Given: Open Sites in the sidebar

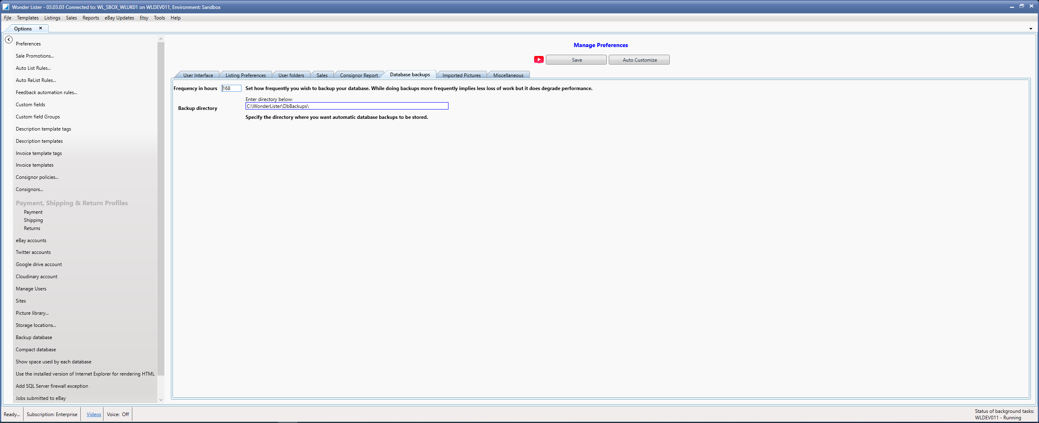Looking at the screenshot, I should coord(21,301).
